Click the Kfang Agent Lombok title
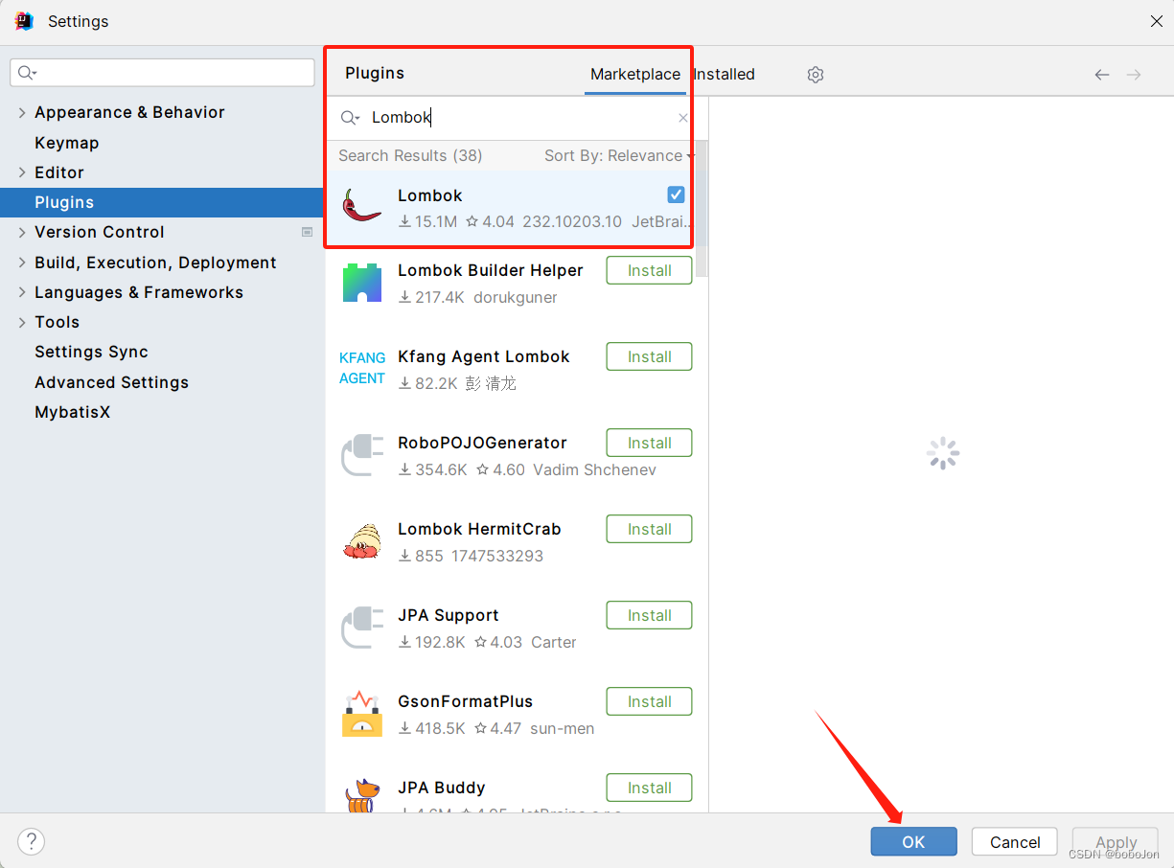Screen dimensions: 1174x868 (x=484, y=356)
